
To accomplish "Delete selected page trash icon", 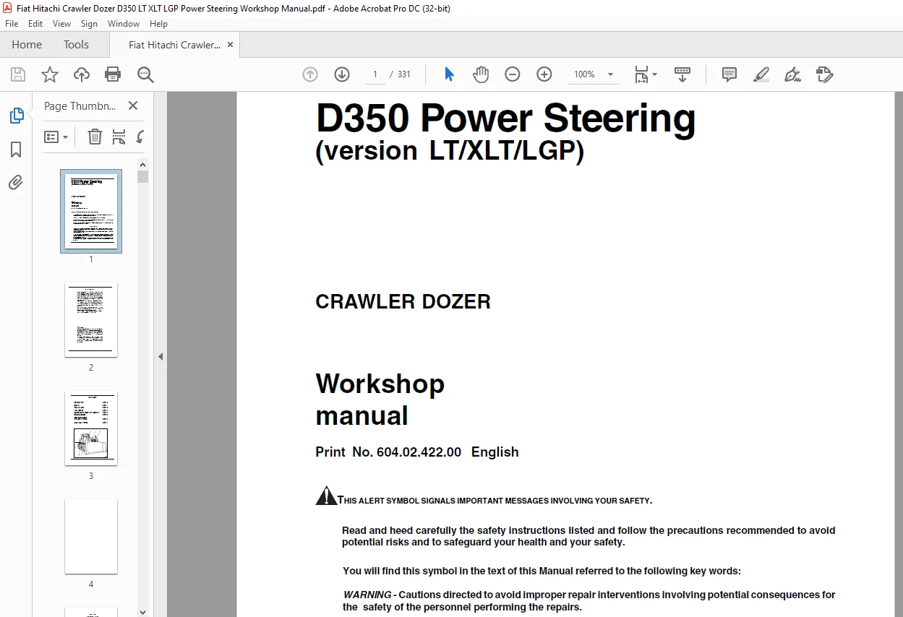I will 95,137.
